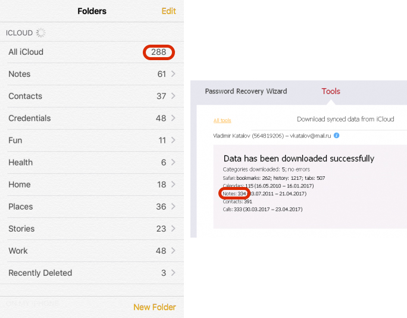Click the Notes: 334 count entry
407x318 pixels.
coord(233,194)
